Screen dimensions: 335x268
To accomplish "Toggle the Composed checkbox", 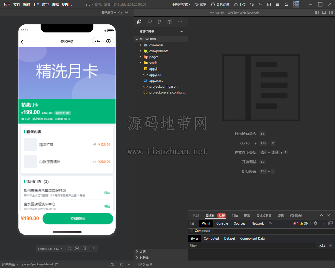I will [x=192, y=230].
